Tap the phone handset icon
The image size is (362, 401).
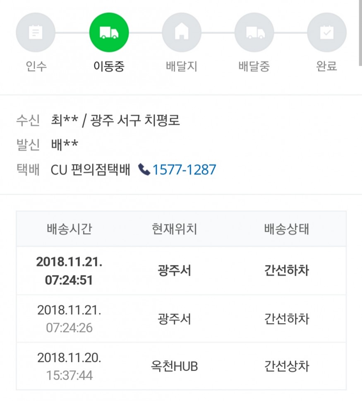[144, 169]
